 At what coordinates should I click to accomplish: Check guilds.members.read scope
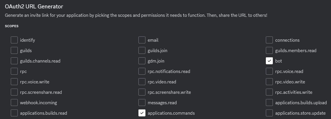tap(269, 50)
